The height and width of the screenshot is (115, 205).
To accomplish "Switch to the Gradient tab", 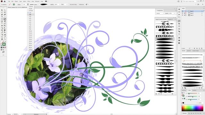I will click(194, 90).
